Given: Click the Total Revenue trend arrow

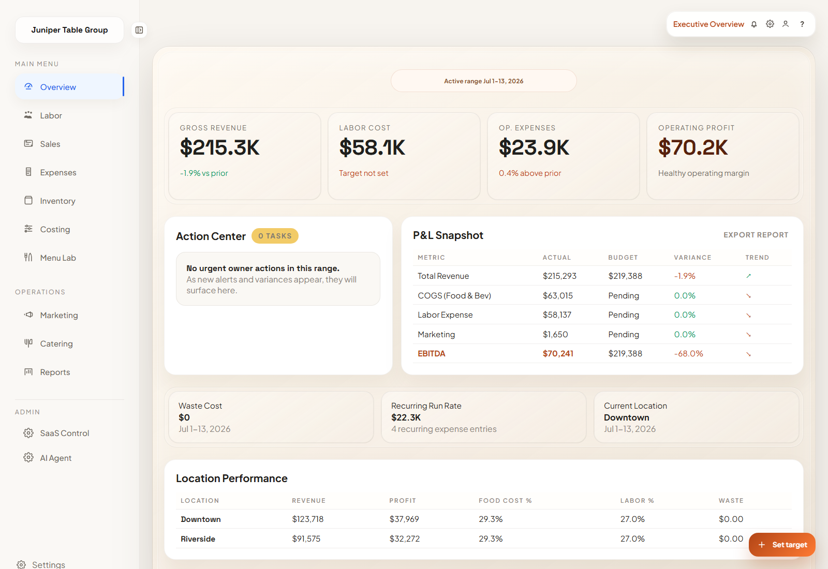Looking at the screenshot, I should [748, 276].
